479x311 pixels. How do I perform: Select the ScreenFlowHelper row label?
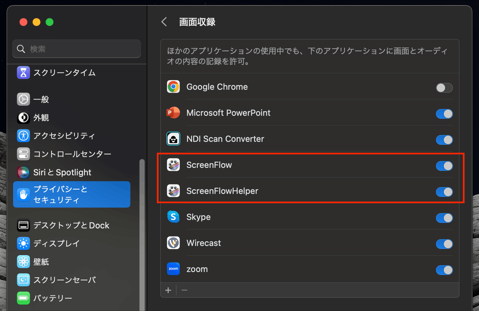[x=222, y=191]
